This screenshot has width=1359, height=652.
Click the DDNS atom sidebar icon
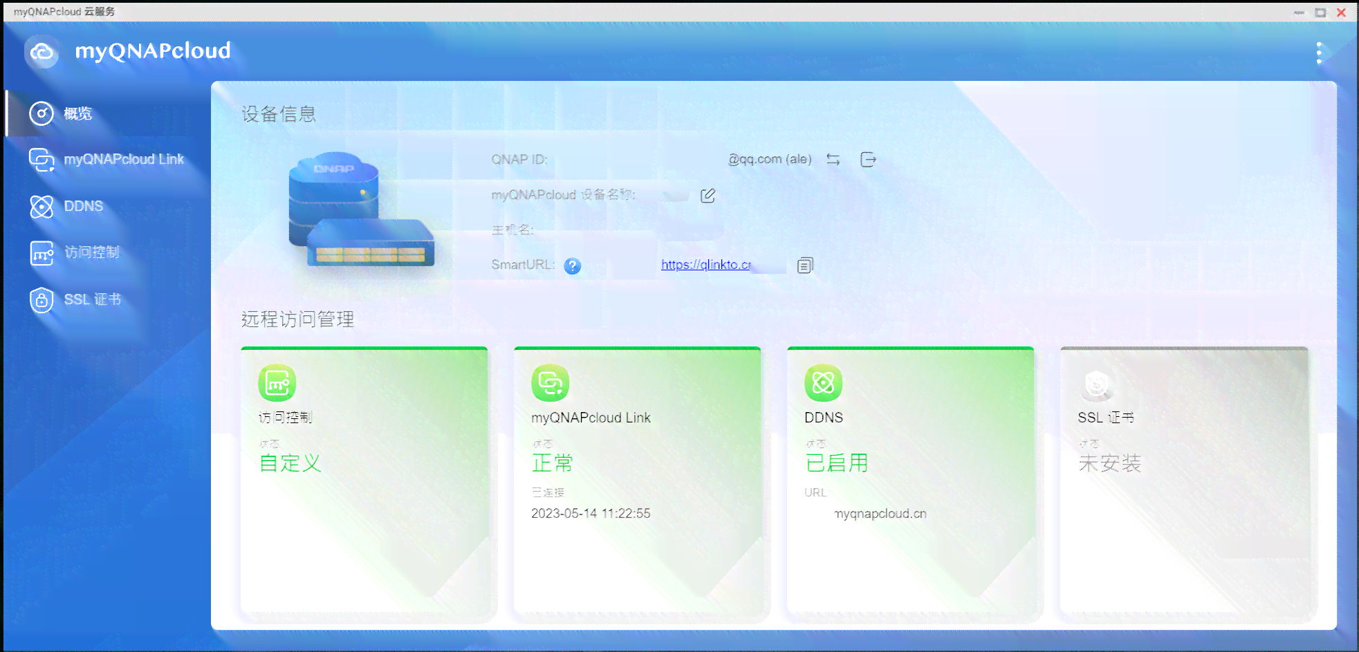[41, 206]
